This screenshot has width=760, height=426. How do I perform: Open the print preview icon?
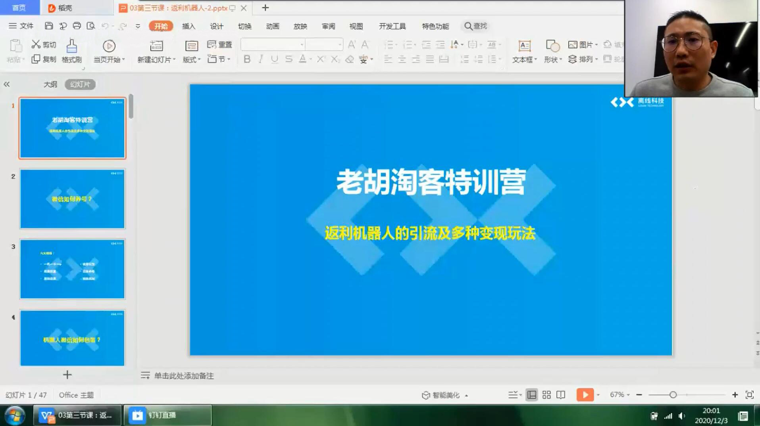point(91,26)
